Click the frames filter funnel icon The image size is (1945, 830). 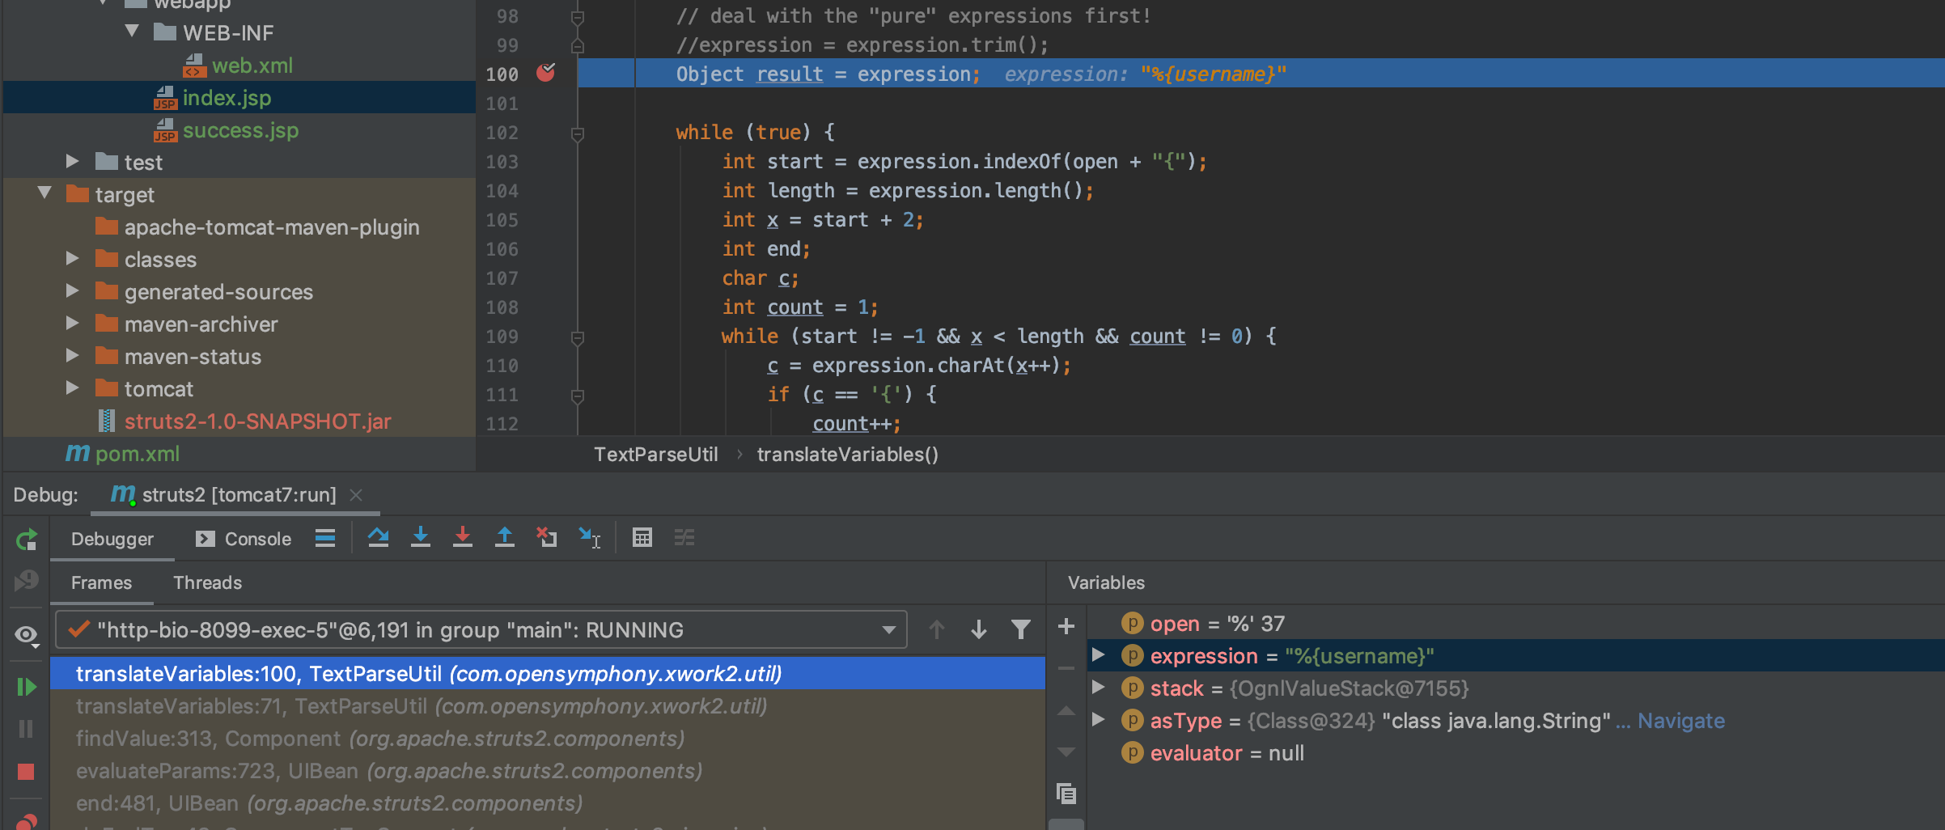(x=1021, y=629)
